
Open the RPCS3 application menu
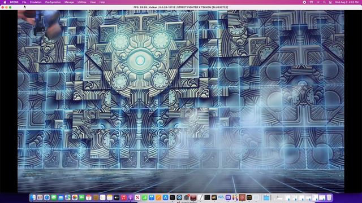[14, 2]
